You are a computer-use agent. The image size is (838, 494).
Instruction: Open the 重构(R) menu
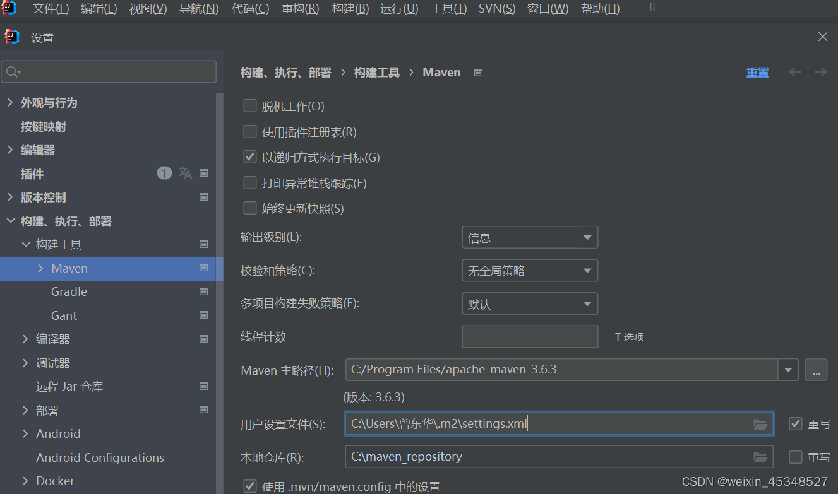coord(301,9)
